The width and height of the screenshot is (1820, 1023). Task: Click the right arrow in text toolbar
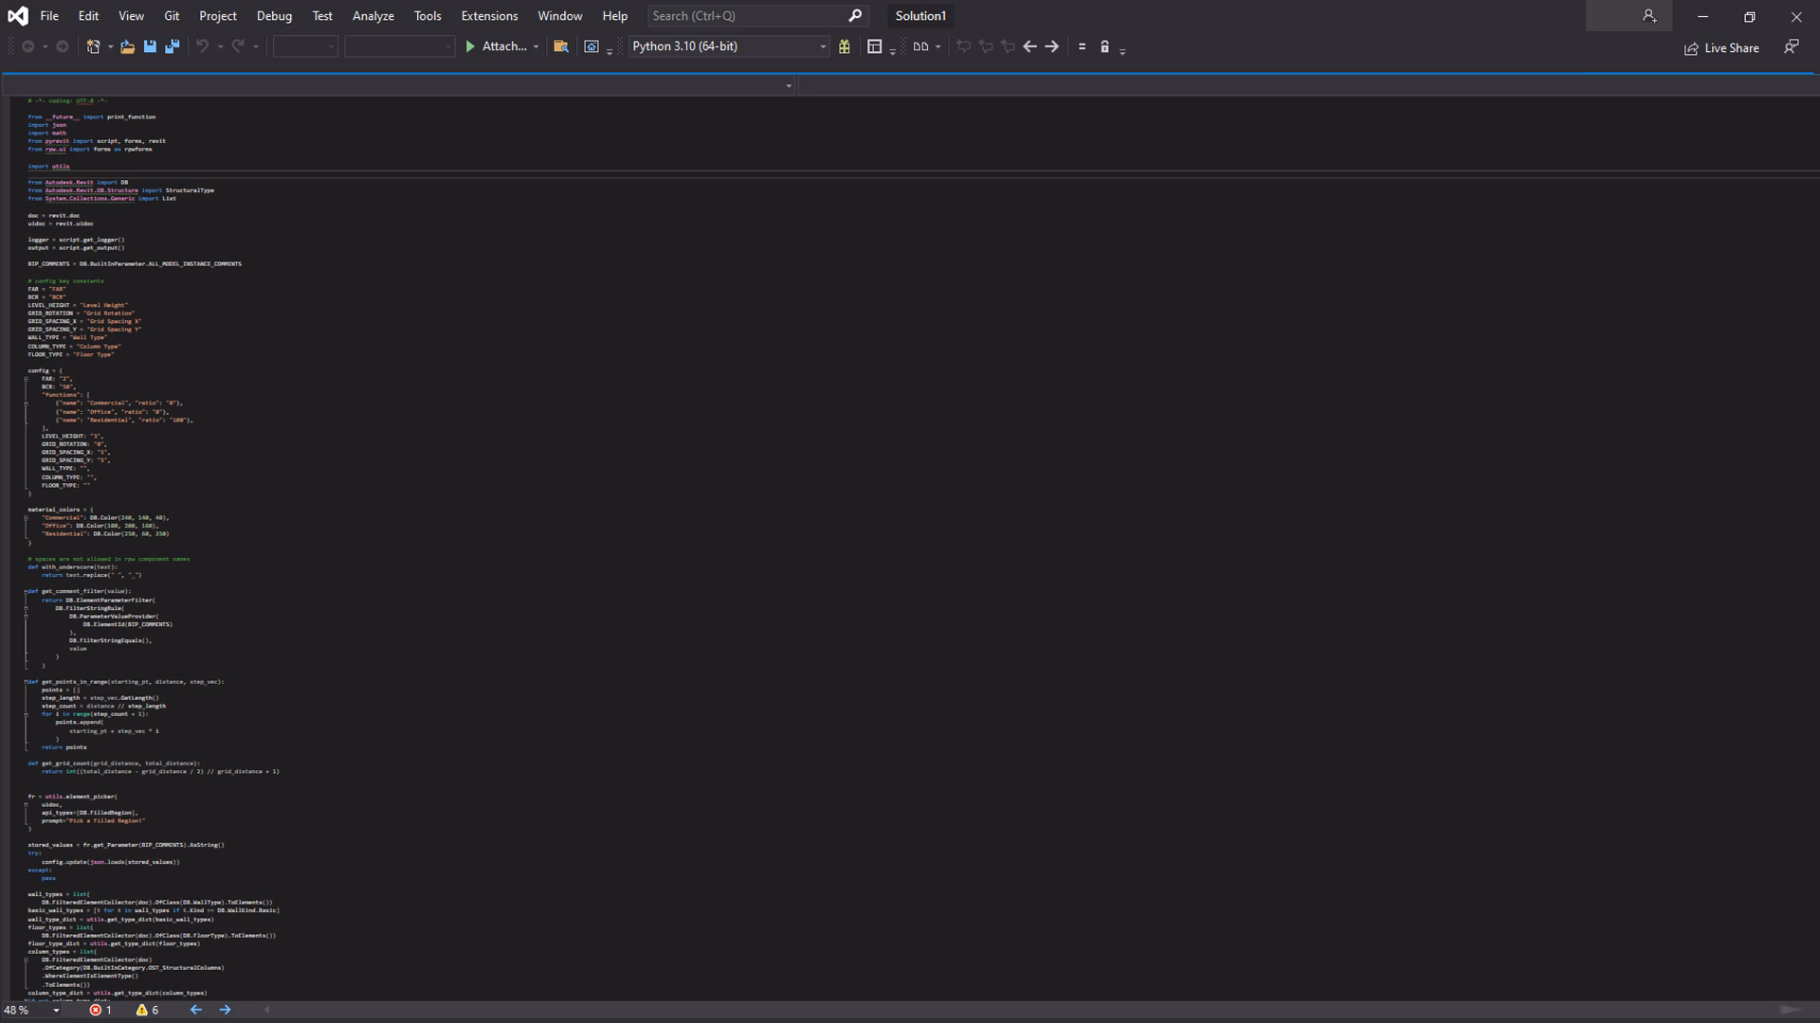[x=1052, y=46]
